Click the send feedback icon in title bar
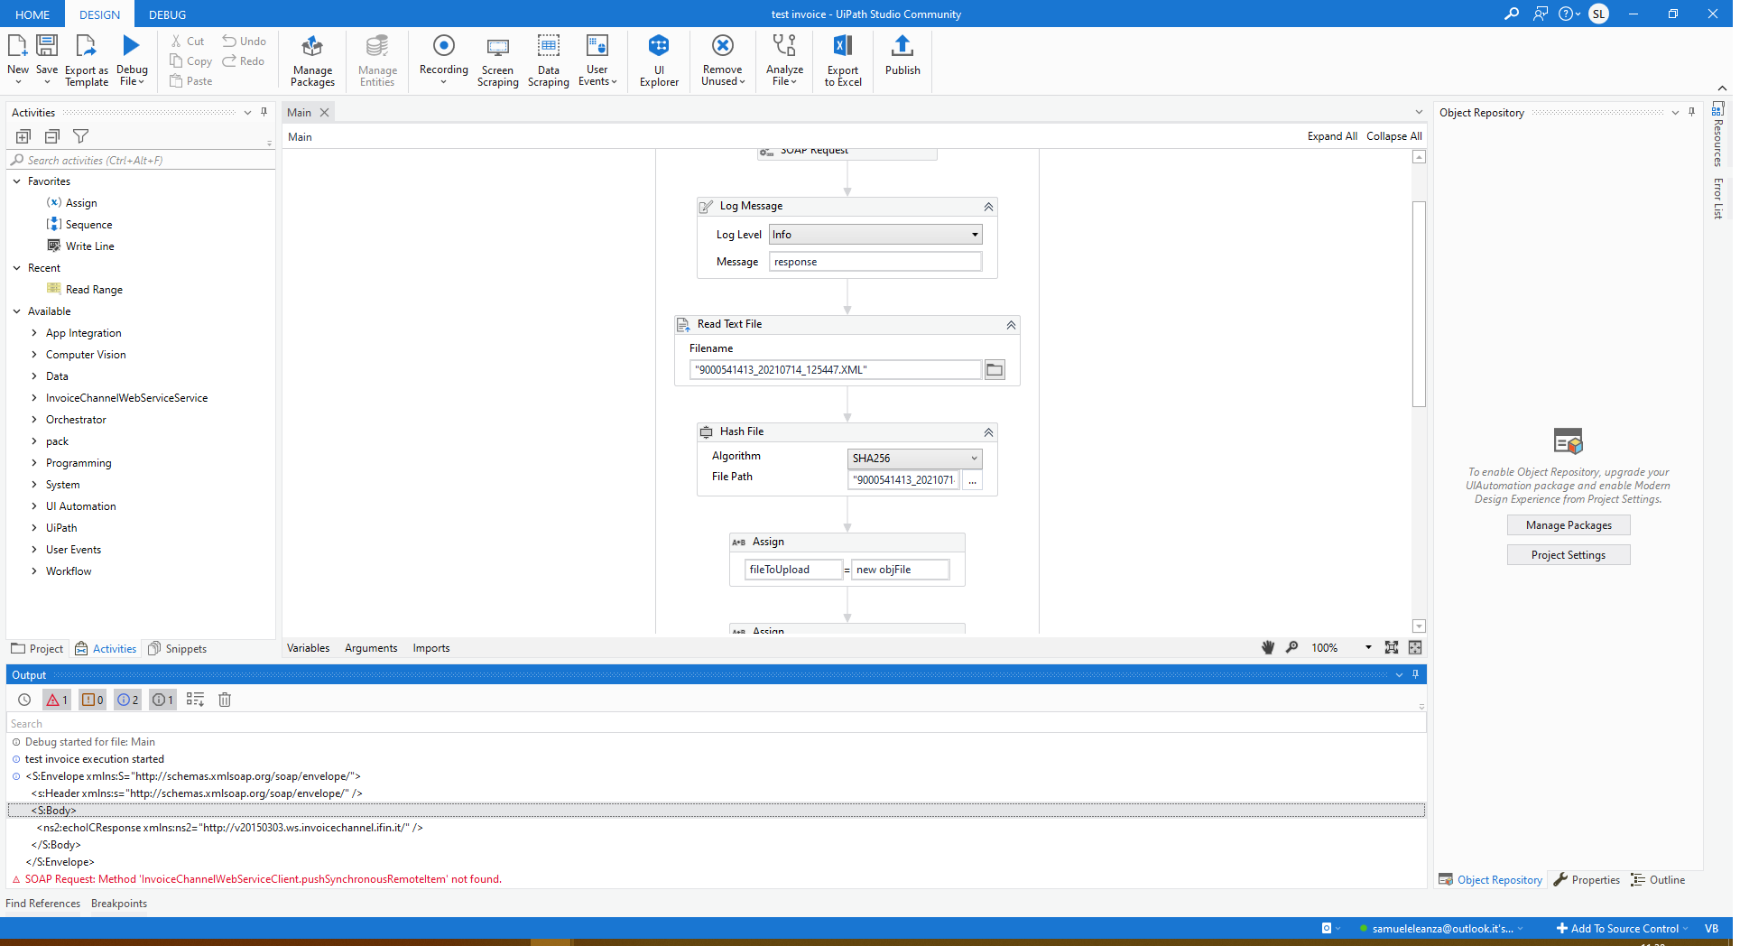Image resolution: width=1740 pixels, height=946 pixels. tap(1541, 14)
